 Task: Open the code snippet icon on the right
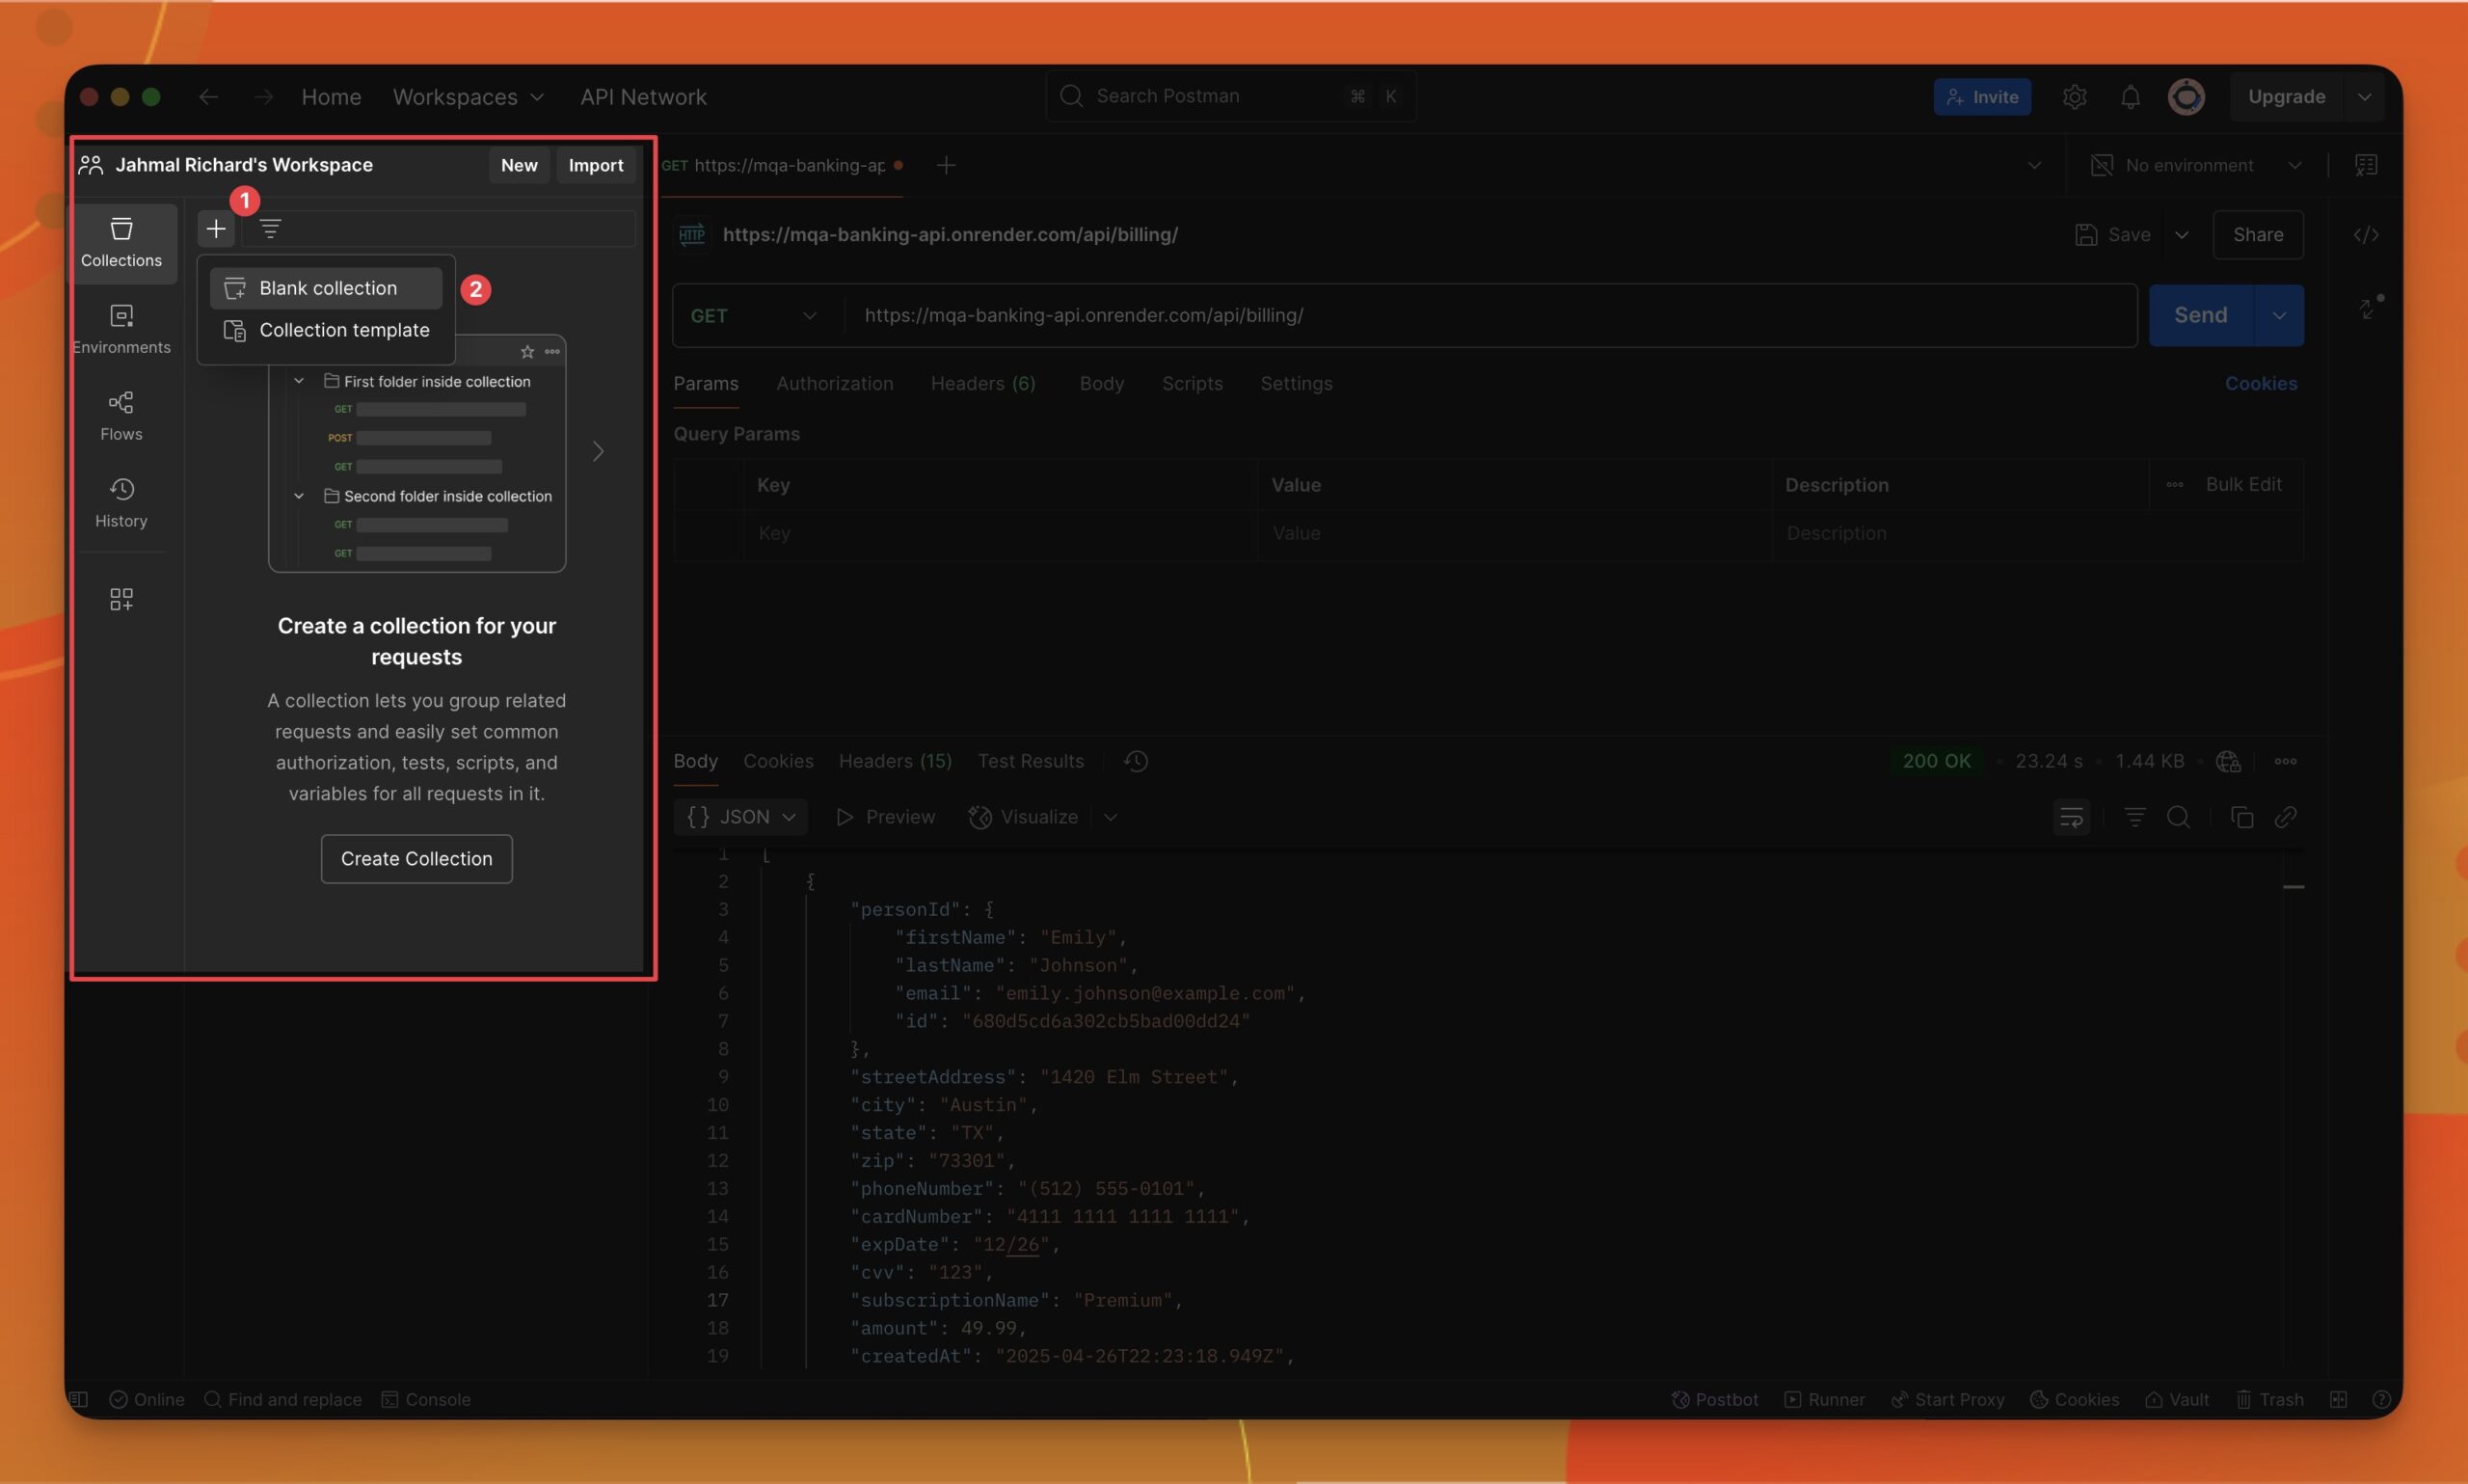pyautogui.click(x=2365, y=235)
